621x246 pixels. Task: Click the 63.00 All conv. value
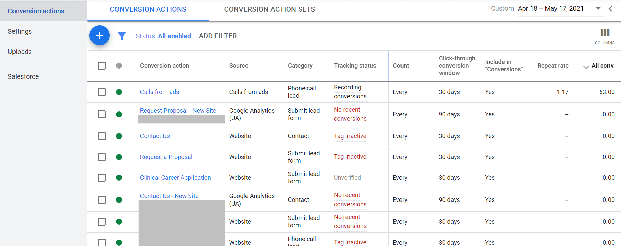607,92
